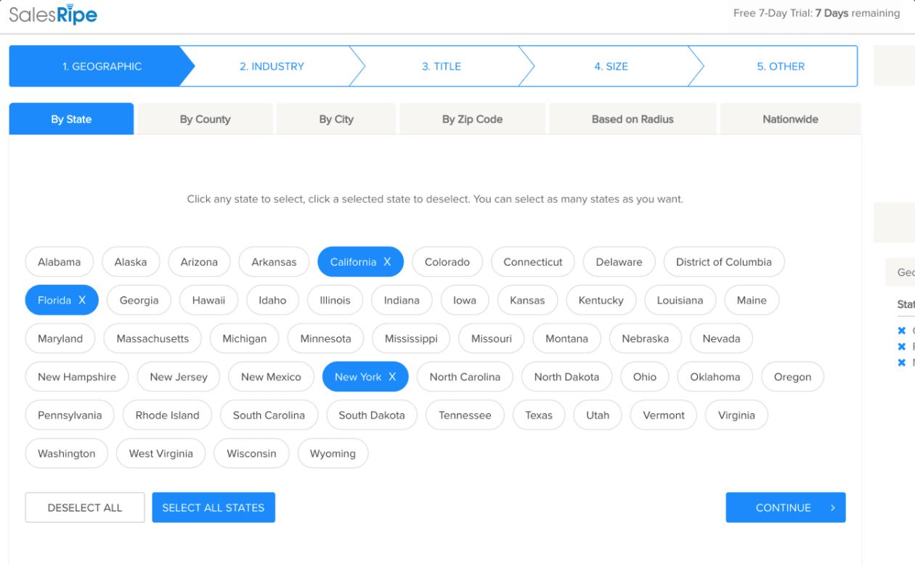
Task: Click the first blue X in the States sidebar list
Action: point(902,330)
